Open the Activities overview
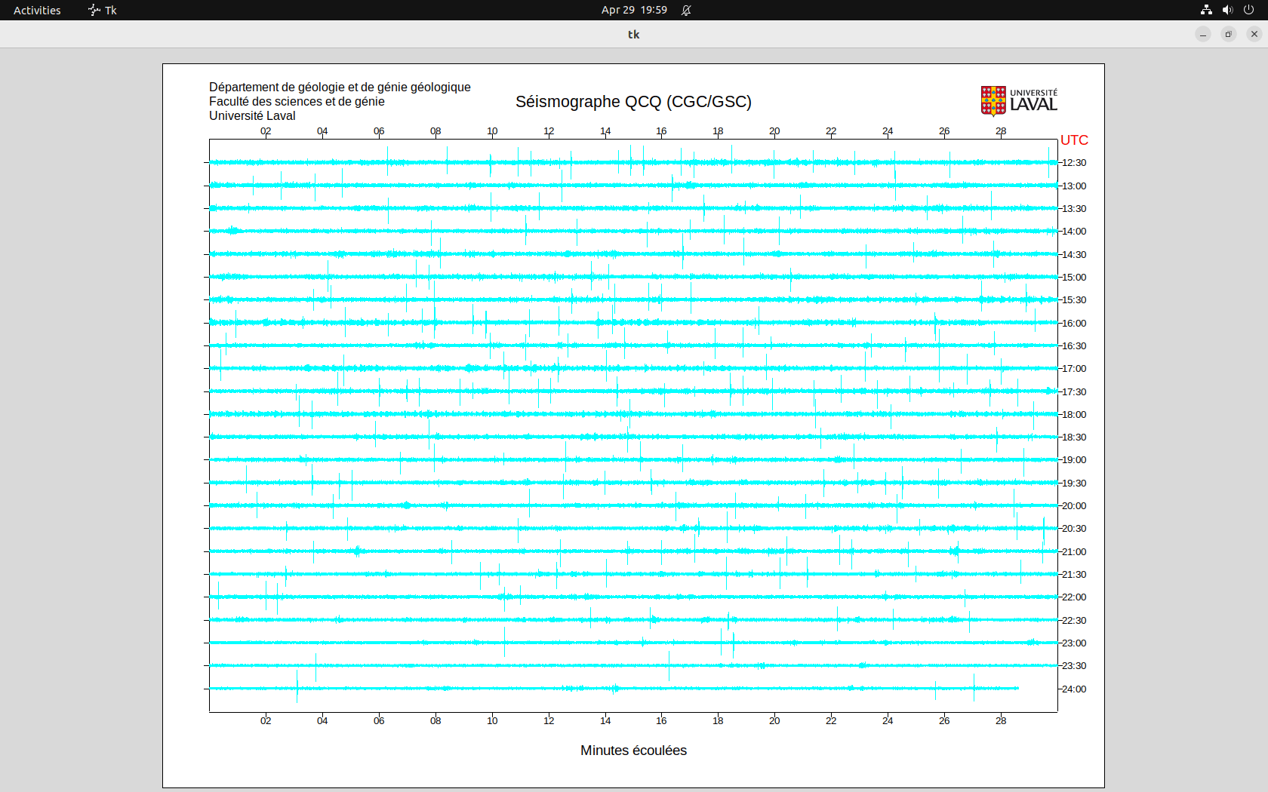Image resolution: width=1268 pixels, height=792 pixels. [37, 10]
